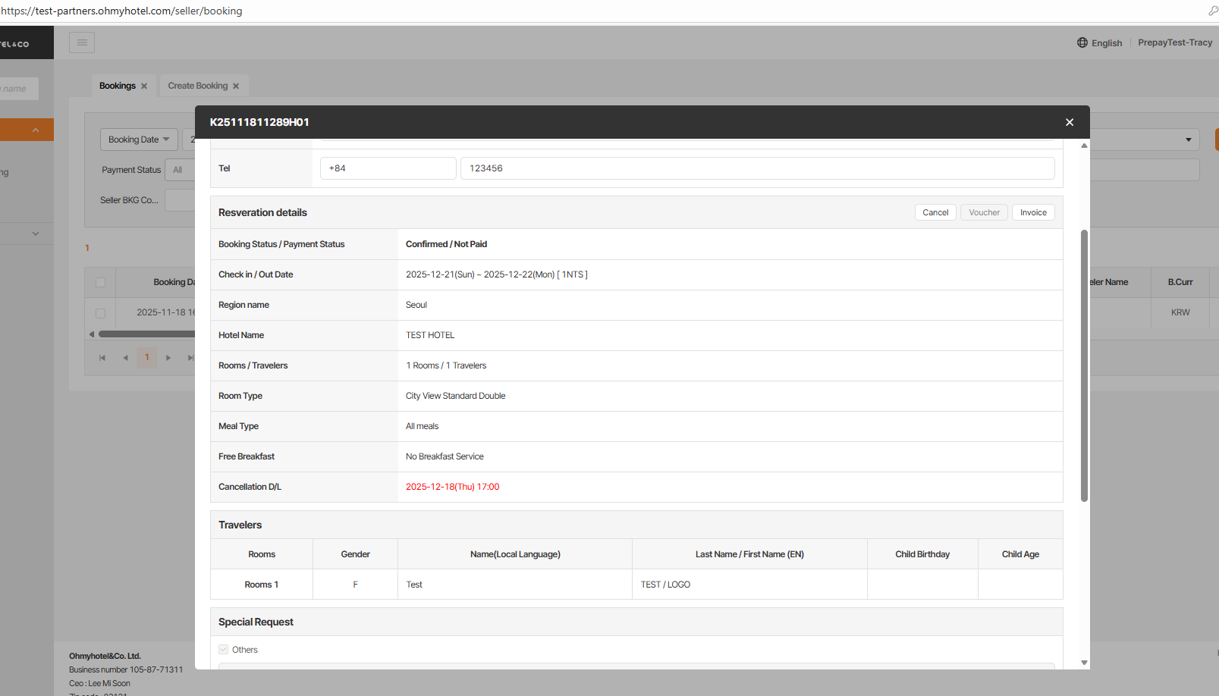Open the Booking Date dropdown

[139, 140]
